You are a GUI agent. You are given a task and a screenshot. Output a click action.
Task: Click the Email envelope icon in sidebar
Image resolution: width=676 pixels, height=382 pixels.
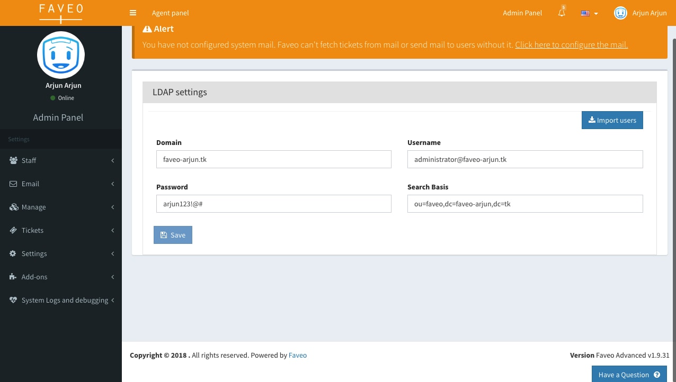coord(13,184)
